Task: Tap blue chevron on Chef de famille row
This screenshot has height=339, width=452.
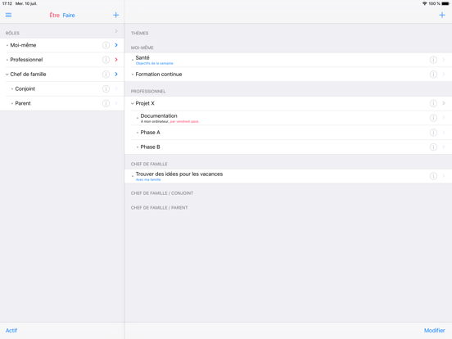Action: [x=116, y=74]
